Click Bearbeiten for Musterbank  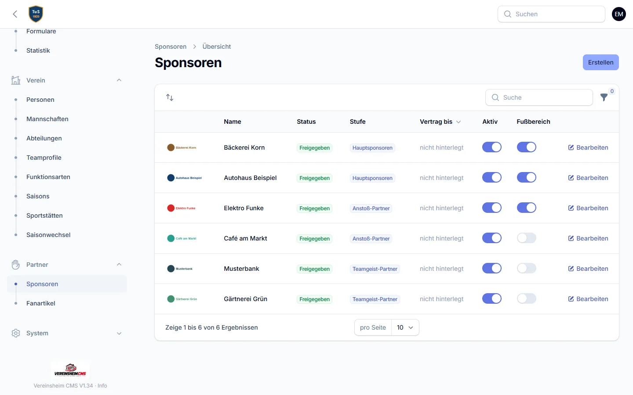(588, 269)
